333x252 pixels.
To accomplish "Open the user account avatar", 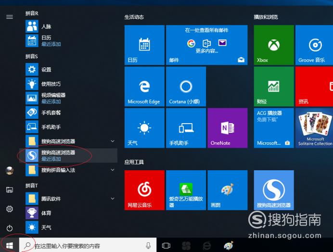I will click(x=10, y=170).
